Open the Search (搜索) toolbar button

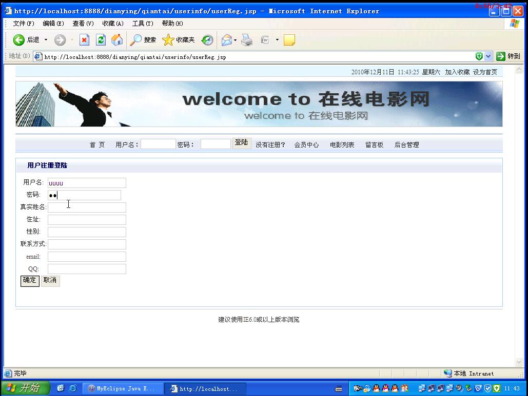[143, 40]
